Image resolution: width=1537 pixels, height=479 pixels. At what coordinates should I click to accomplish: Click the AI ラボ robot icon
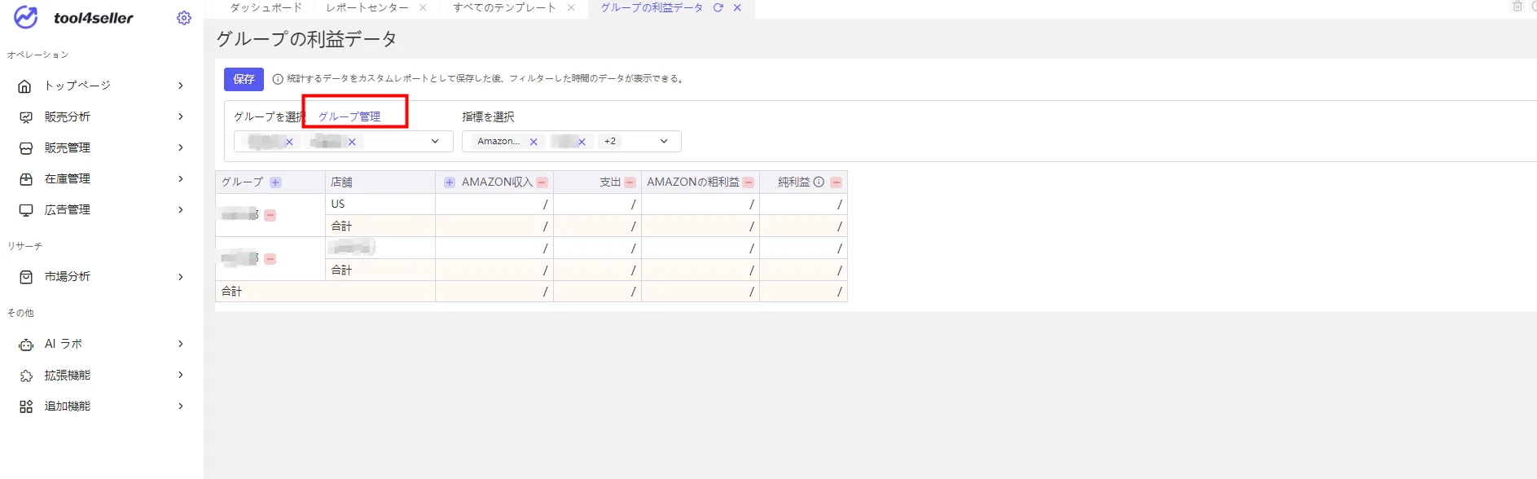tap(25, 345)
